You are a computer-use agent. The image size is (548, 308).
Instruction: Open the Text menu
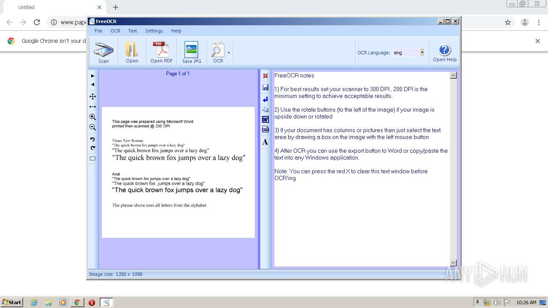coord(133,31)
